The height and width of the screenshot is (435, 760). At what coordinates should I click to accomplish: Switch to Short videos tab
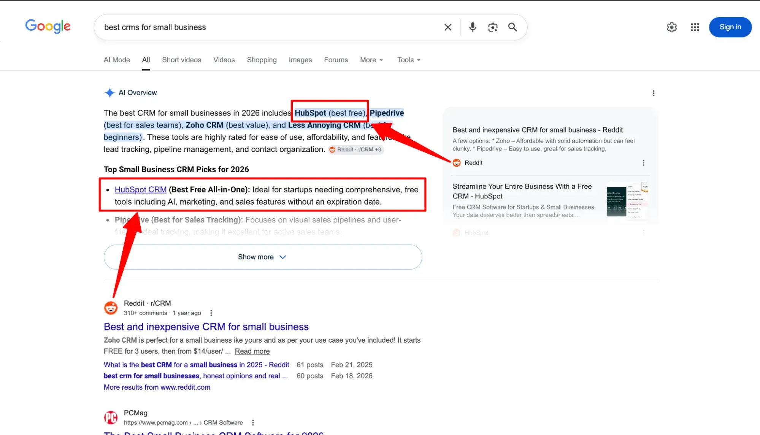[x=181, y=60]
